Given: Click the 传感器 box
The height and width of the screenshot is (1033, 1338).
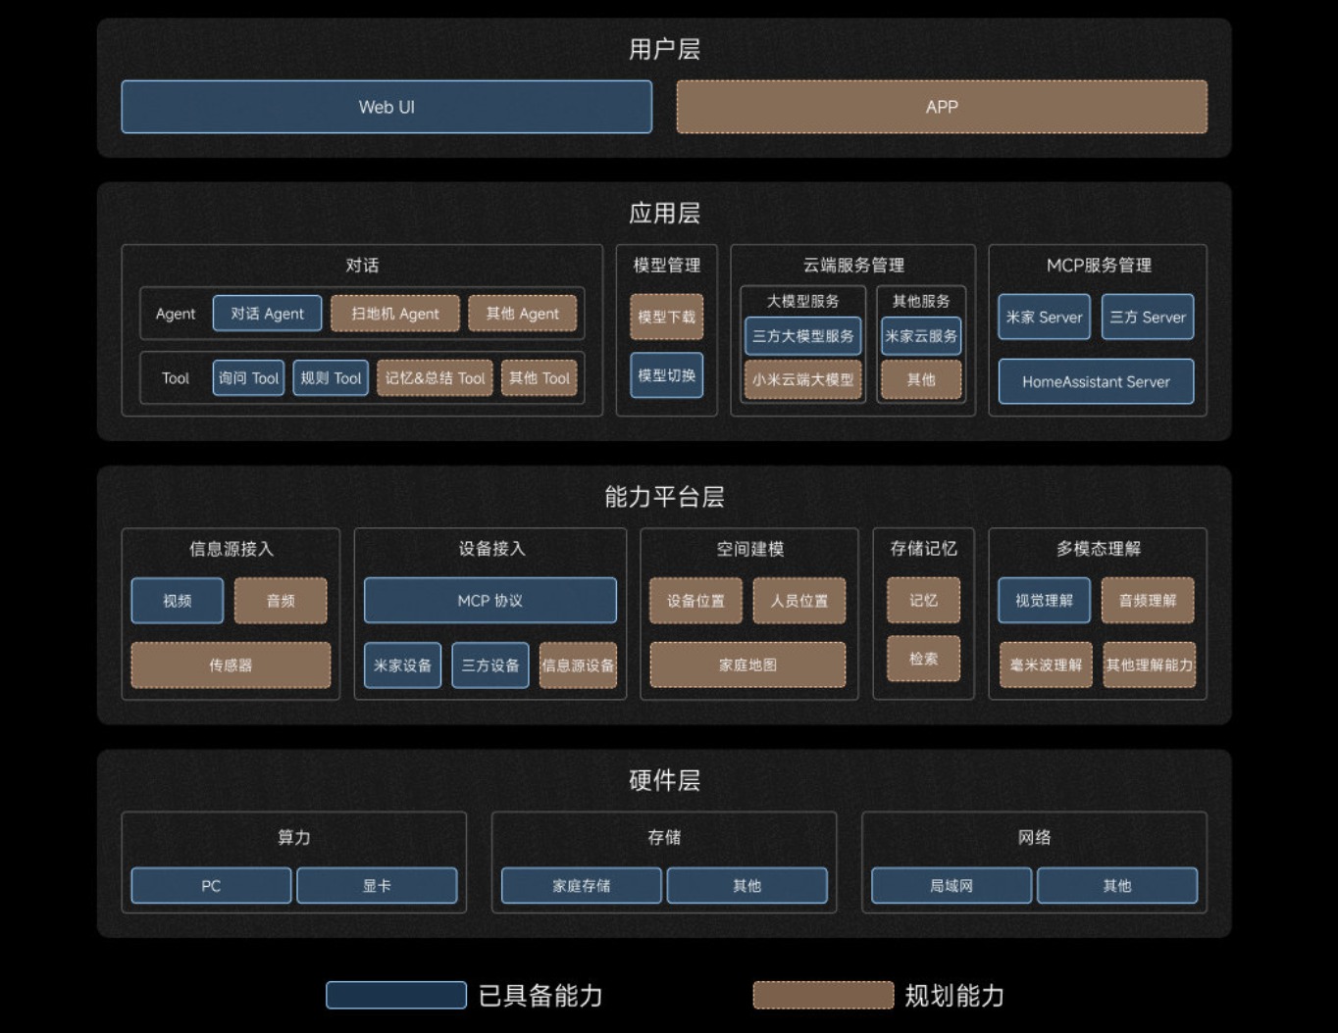Looking at the screenshot, I should (231, 665).
